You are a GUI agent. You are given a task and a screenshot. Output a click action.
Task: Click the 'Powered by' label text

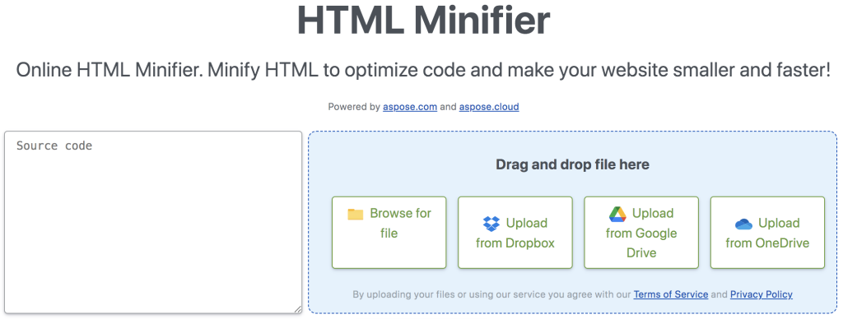pos(354,107)
